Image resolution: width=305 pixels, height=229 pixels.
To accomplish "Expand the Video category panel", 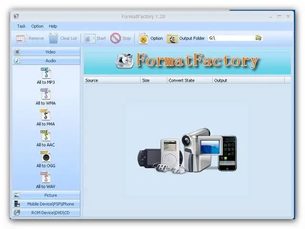I will [47, 52].
